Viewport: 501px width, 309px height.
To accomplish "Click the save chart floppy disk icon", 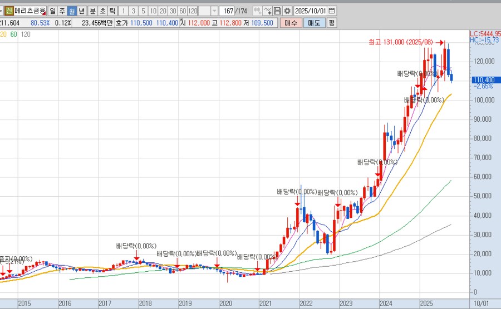I will [278, 11].
